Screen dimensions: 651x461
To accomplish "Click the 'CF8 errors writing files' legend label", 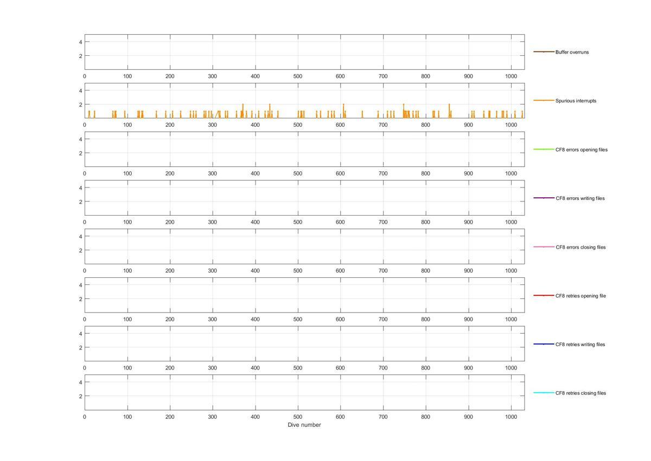I will 580,198.
